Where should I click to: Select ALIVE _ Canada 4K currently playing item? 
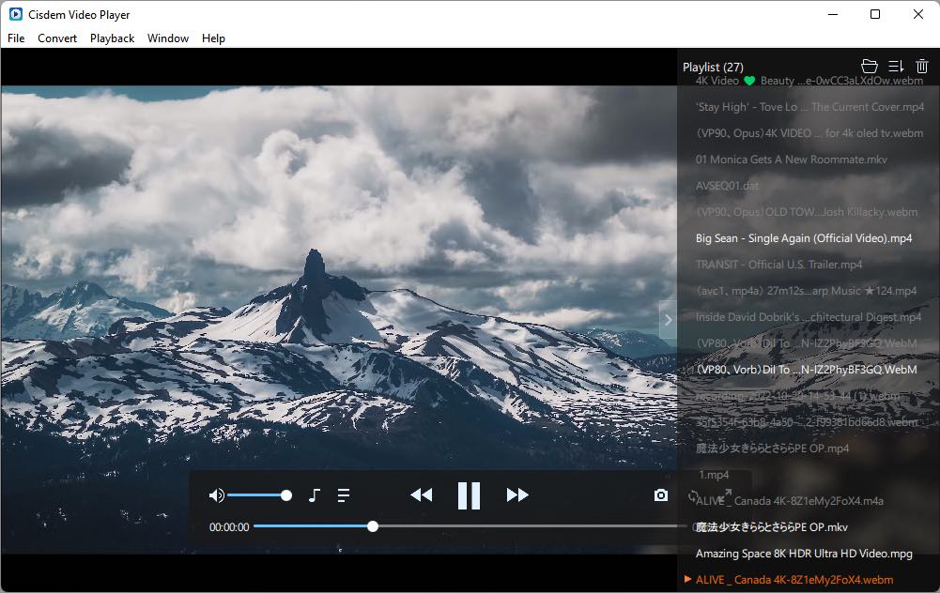803,580
